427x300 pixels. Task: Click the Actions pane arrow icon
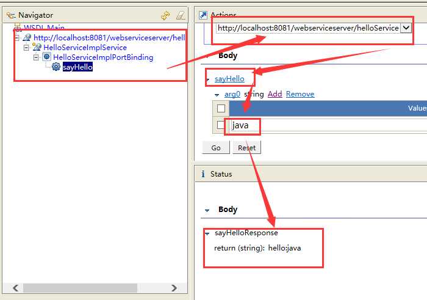(x=203, y=15)
